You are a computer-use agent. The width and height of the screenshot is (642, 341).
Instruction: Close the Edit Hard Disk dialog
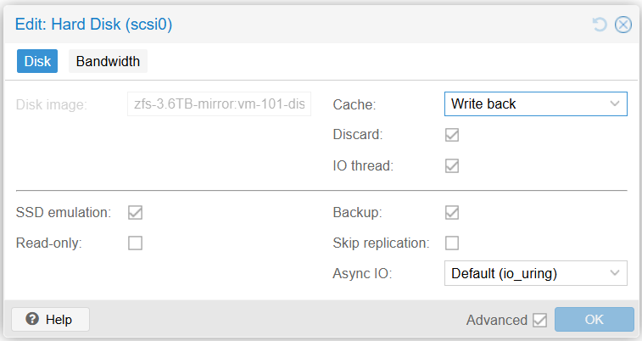623,25
